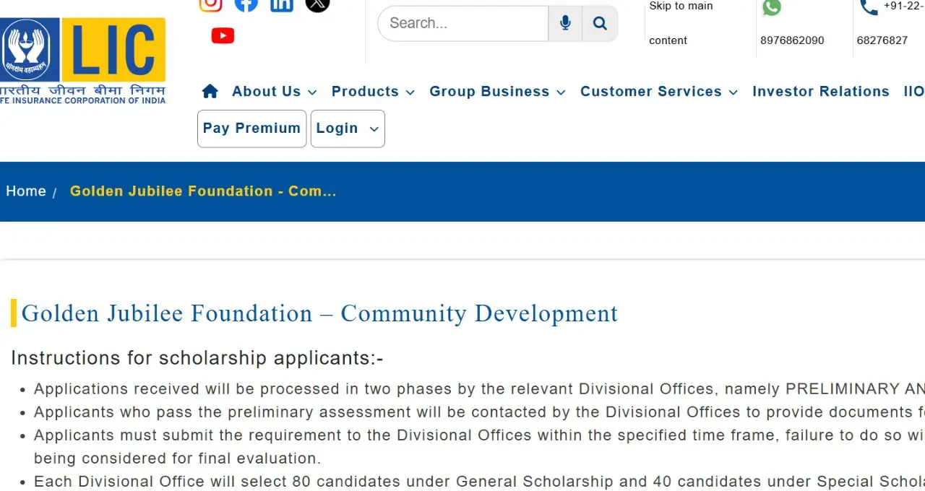Click the Golden Jubilee Foundation – Community Development heading
The image size is (925, 491).
pos(319,313)
